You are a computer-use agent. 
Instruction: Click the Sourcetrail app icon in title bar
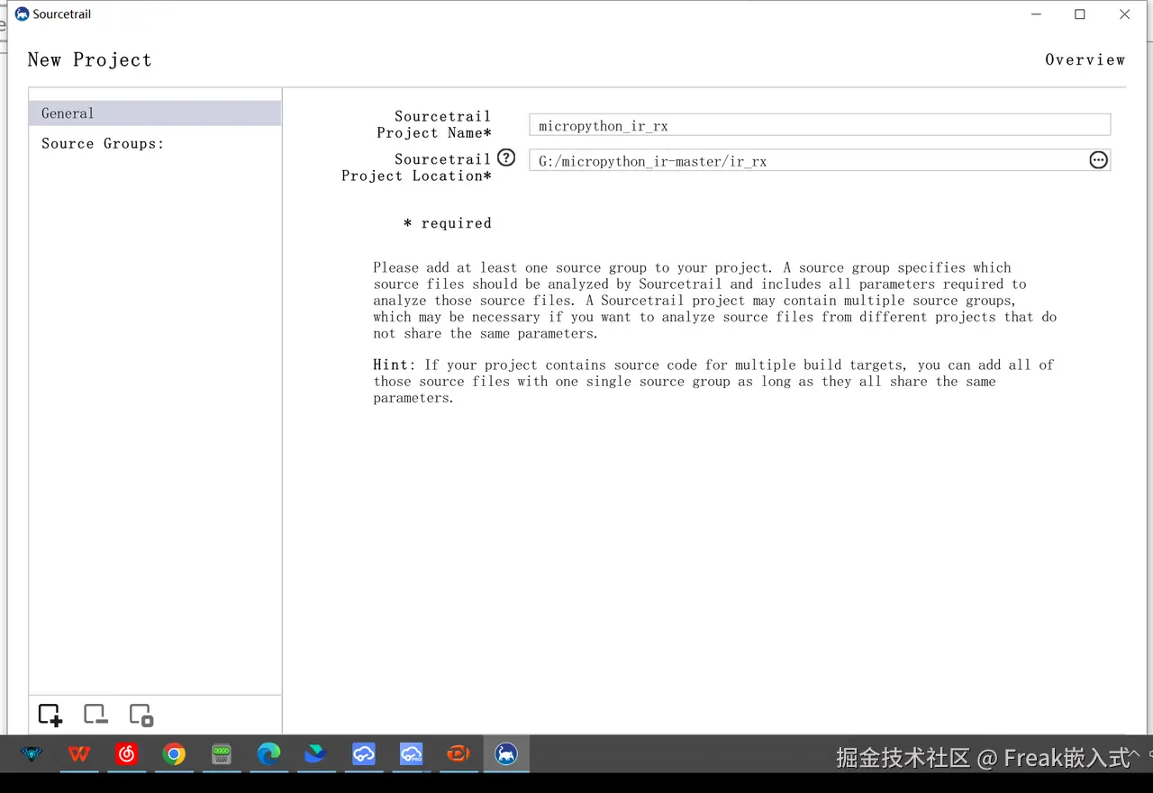click(22, 14)
